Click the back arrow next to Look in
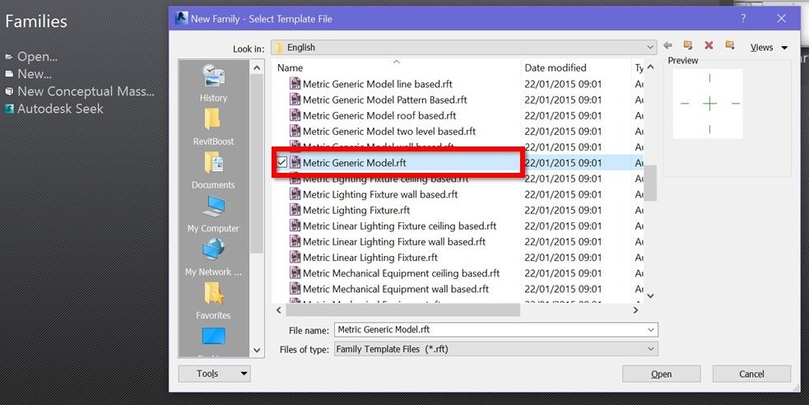Viewport: 809px width, 405px height. pyautogui.click(x=667, y=46)
